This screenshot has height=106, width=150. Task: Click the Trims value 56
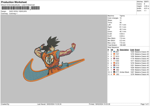click(x=120, y=22)
